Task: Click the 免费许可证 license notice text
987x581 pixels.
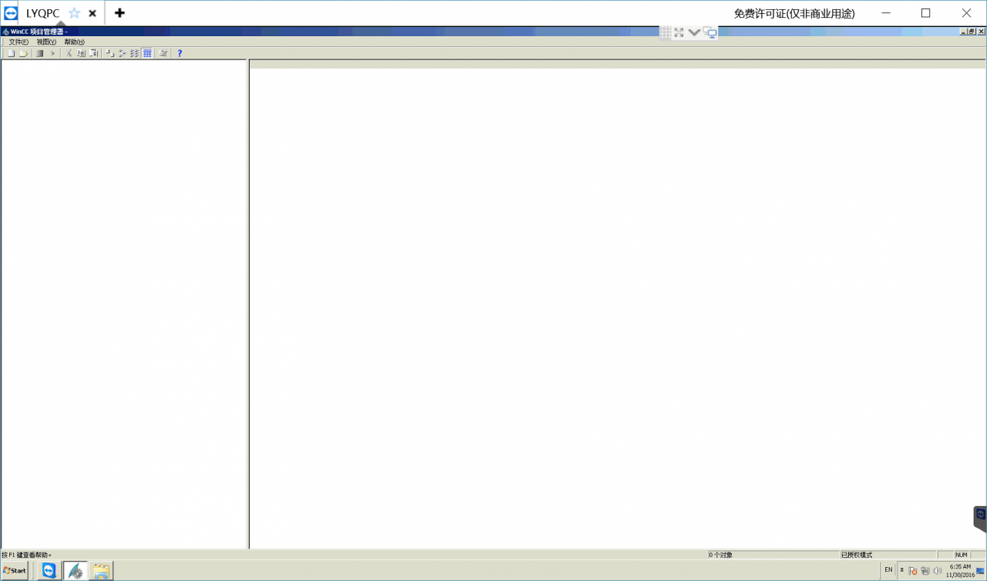Action: 794,13
